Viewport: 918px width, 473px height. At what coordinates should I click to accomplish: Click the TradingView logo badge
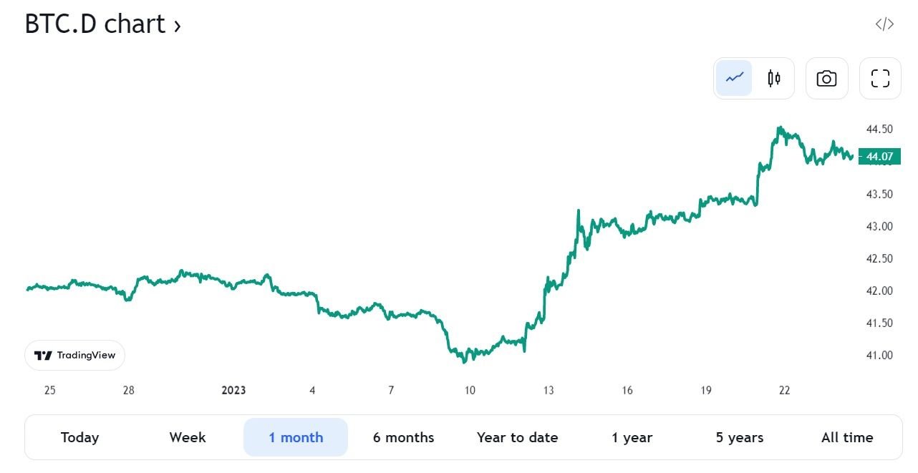click(x=75, y=355)
